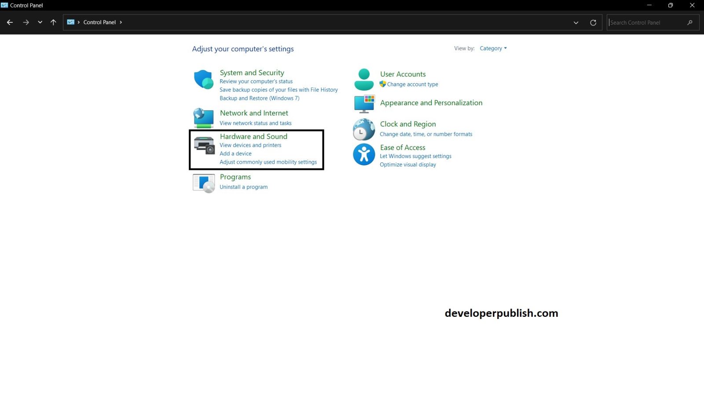Open Appearance and Personalization heading
Image resolution: width=704 pixels, height=396 pixels.
coord(431,103)
